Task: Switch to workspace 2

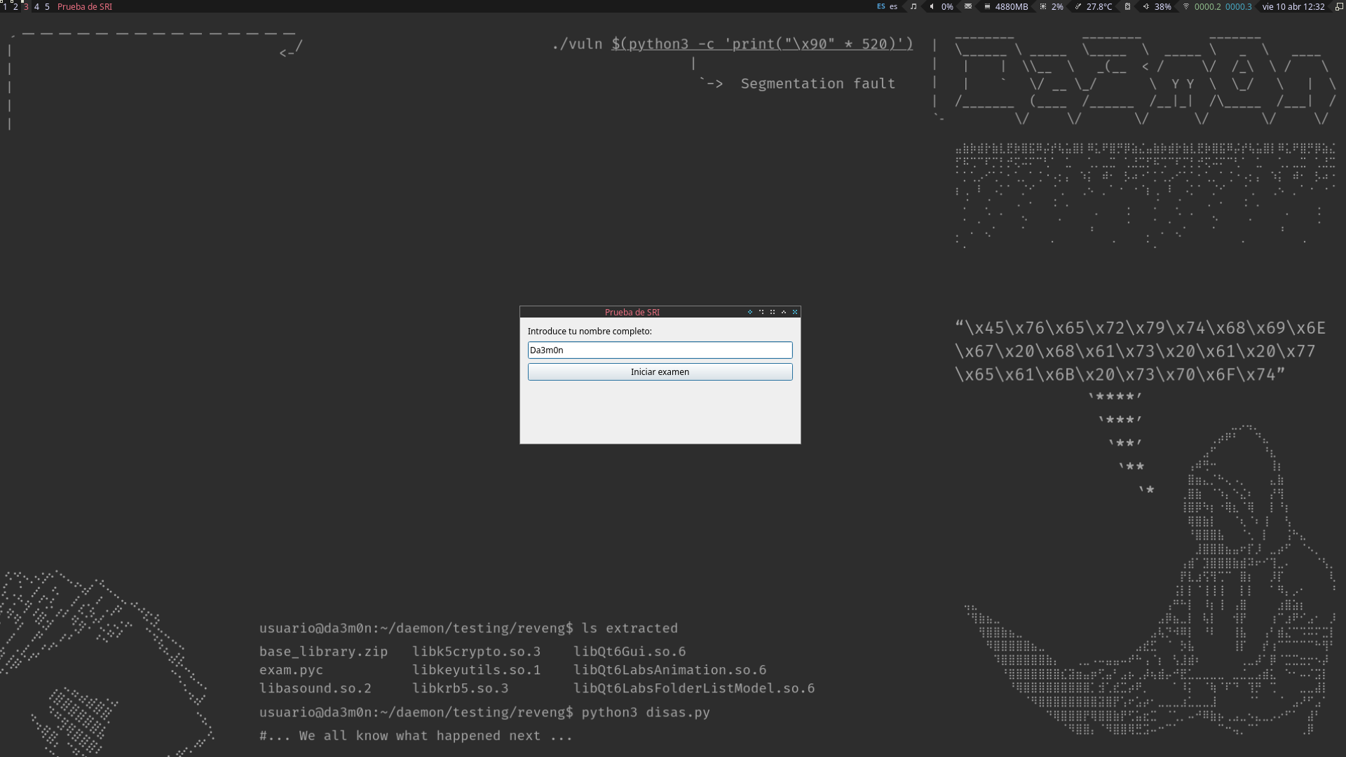Action: pos(15,6)
